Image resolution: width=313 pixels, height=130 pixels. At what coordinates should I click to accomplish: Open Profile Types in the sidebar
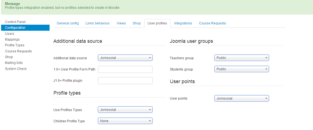click(x=15, y=45)
